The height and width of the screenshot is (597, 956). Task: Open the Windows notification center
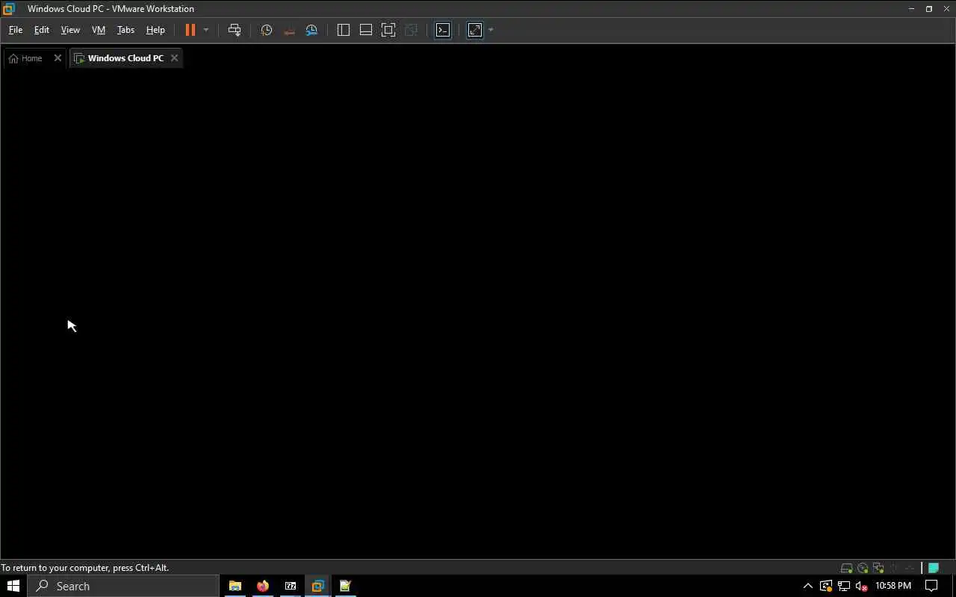[931, 586]
